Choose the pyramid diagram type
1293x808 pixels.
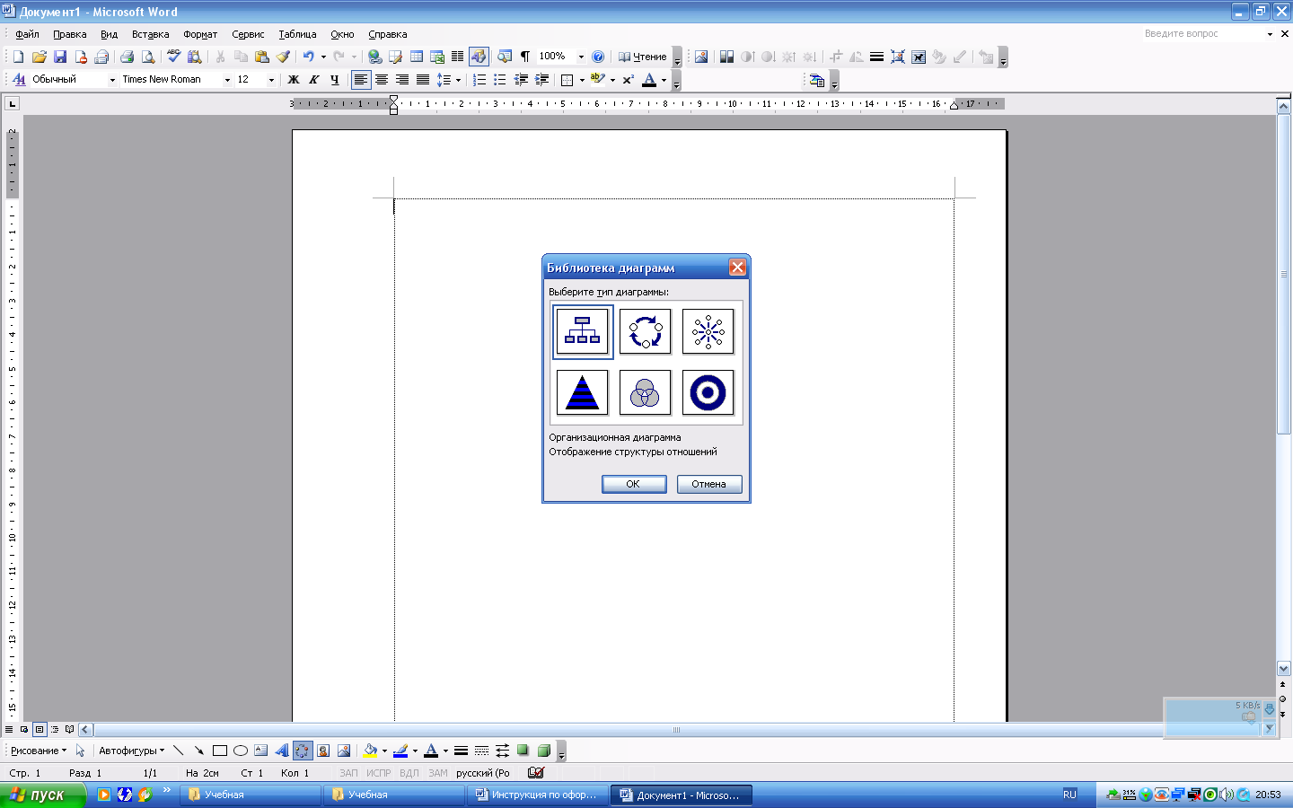[583, 392]
